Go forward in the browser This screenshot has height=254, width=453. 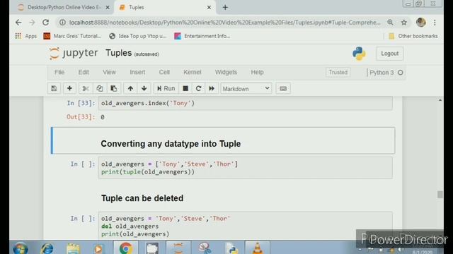pyautogui.click(x=32, y=23)
